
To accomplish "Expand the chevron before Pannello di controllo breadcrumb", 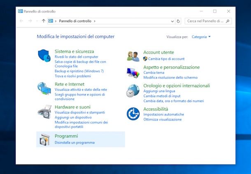I will coord(56,21).
